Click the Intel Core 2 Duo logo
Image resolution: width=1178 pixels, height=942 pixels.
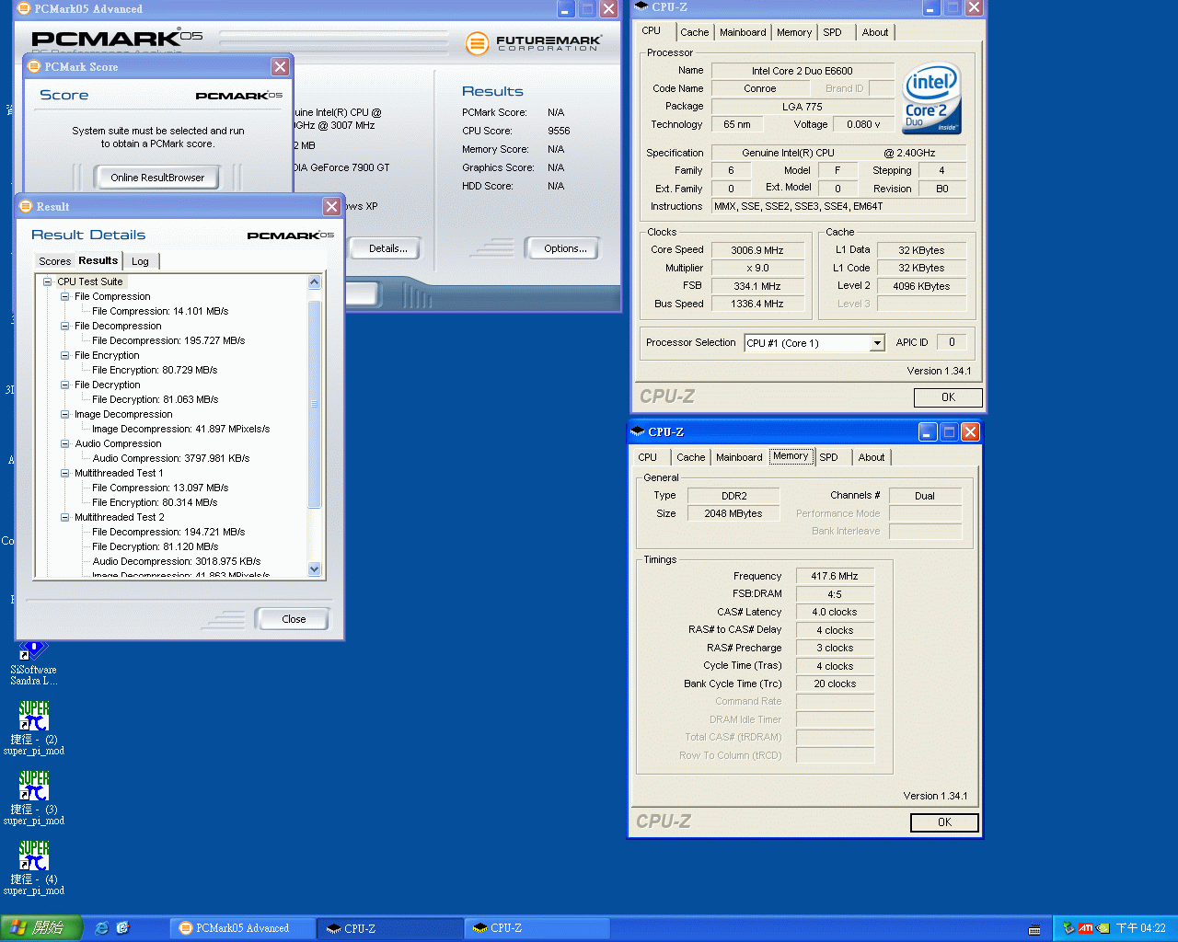coord(931,98)
